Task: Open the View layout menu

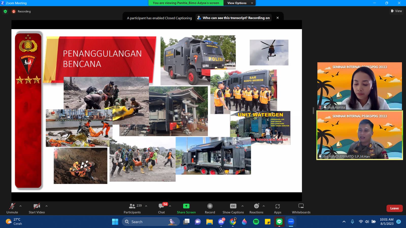Action: pos(396,11)
